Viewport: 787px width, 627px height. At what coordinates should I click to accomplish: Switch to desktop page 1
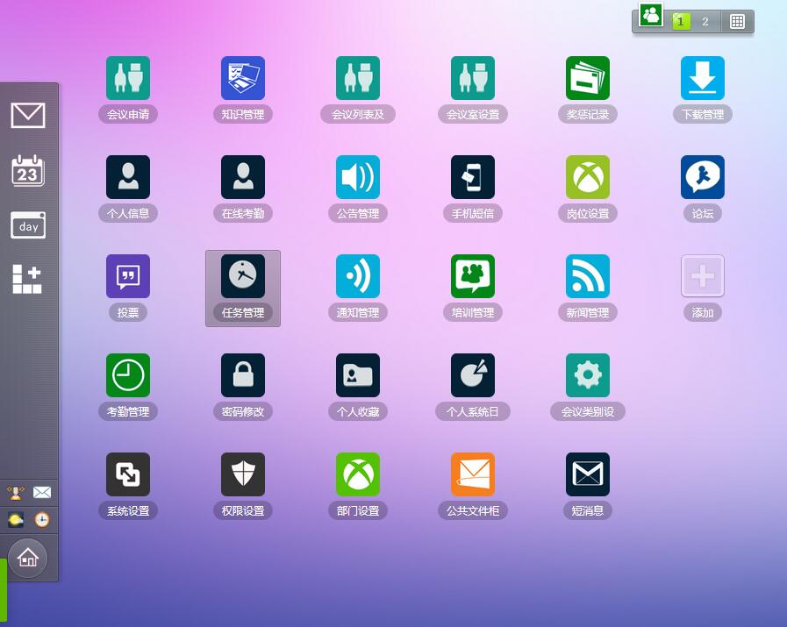point(681,21)
